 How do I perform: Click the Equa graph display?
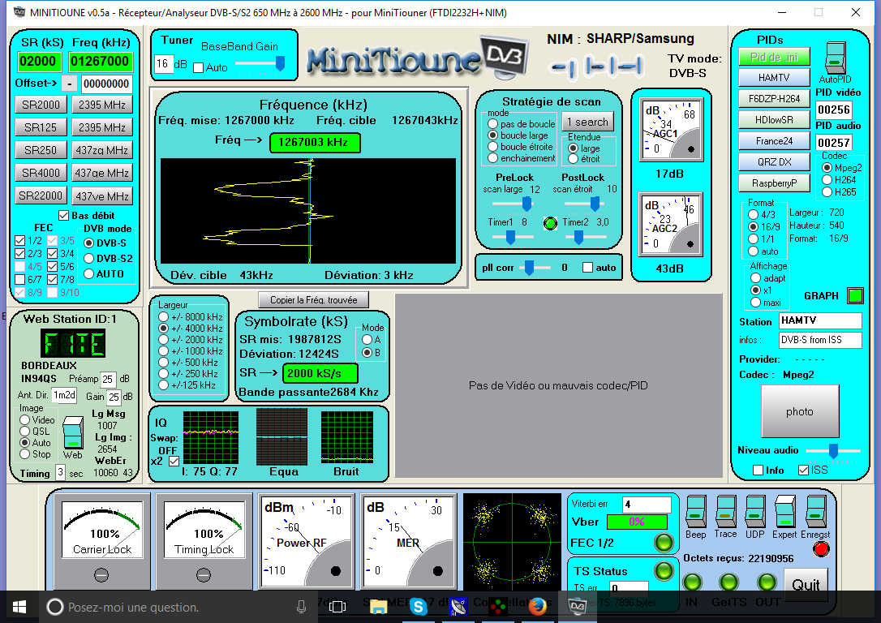[282, 436]
